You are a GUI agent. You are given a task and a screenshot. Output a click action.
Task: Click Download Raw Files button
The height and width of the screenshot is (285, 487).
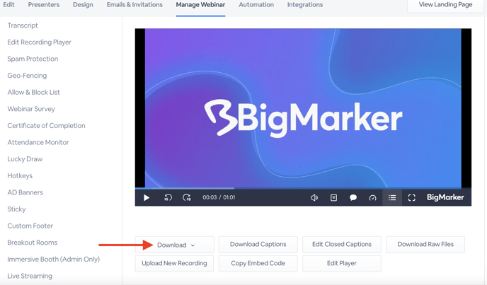pos(425,244)
